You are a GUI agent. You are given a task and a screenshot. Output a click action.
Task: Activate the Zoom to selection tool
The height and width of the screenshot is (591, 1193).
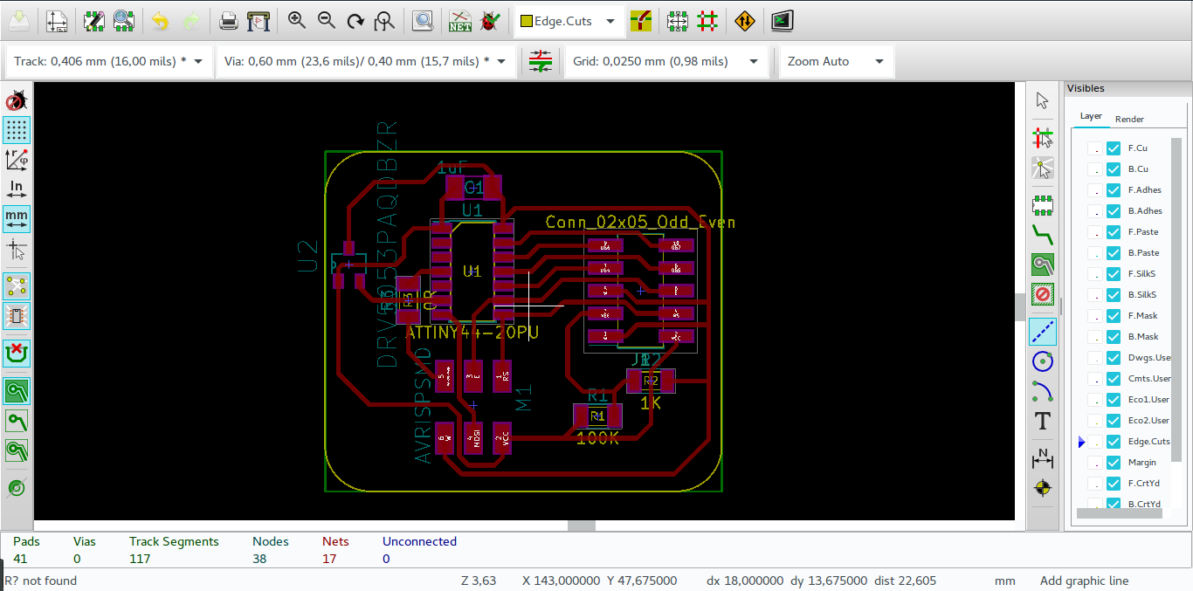pyautogui.click(x=423, y=20)
